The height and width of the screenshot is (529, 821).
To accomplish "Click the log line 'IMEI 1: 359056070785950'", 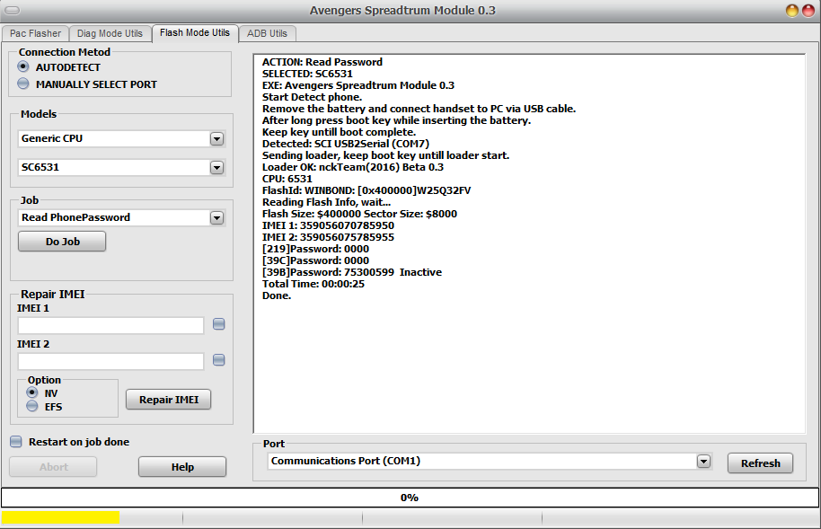I will coord(328,225).
